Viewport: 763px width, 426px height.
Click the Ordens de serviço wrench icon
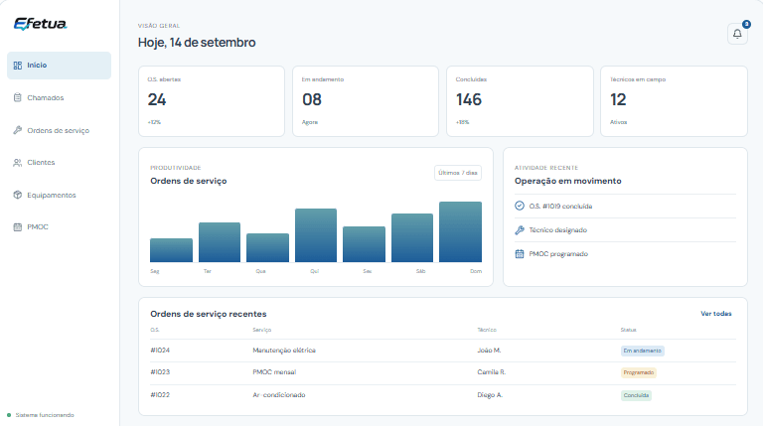18,130
